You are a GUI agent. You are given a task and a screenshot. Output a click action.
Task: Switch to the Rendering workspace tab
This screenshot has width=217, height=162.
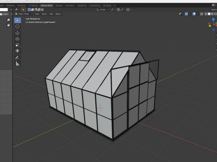(82, 5)
